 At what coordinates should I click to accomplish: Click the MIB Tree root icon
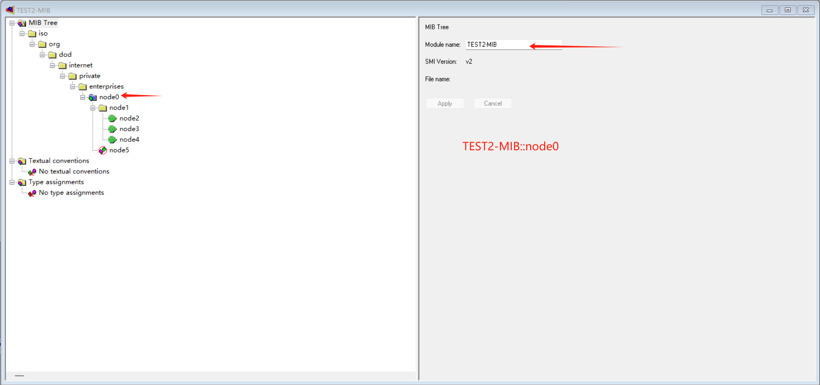[x=22, y=23]
